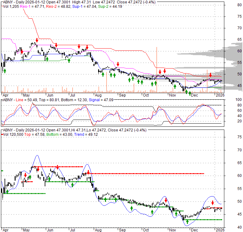Image resolution: width=243 pixels, height=232 pixels.
Task: Click the 40 price level on the Trend chart scale
Action: 240,227
